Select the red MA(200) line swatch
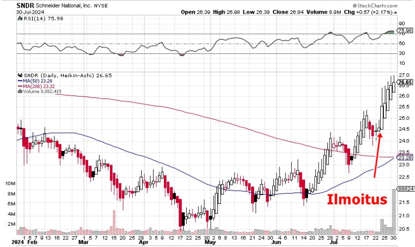This screenshot has width=415, height=247. (20, 86)
